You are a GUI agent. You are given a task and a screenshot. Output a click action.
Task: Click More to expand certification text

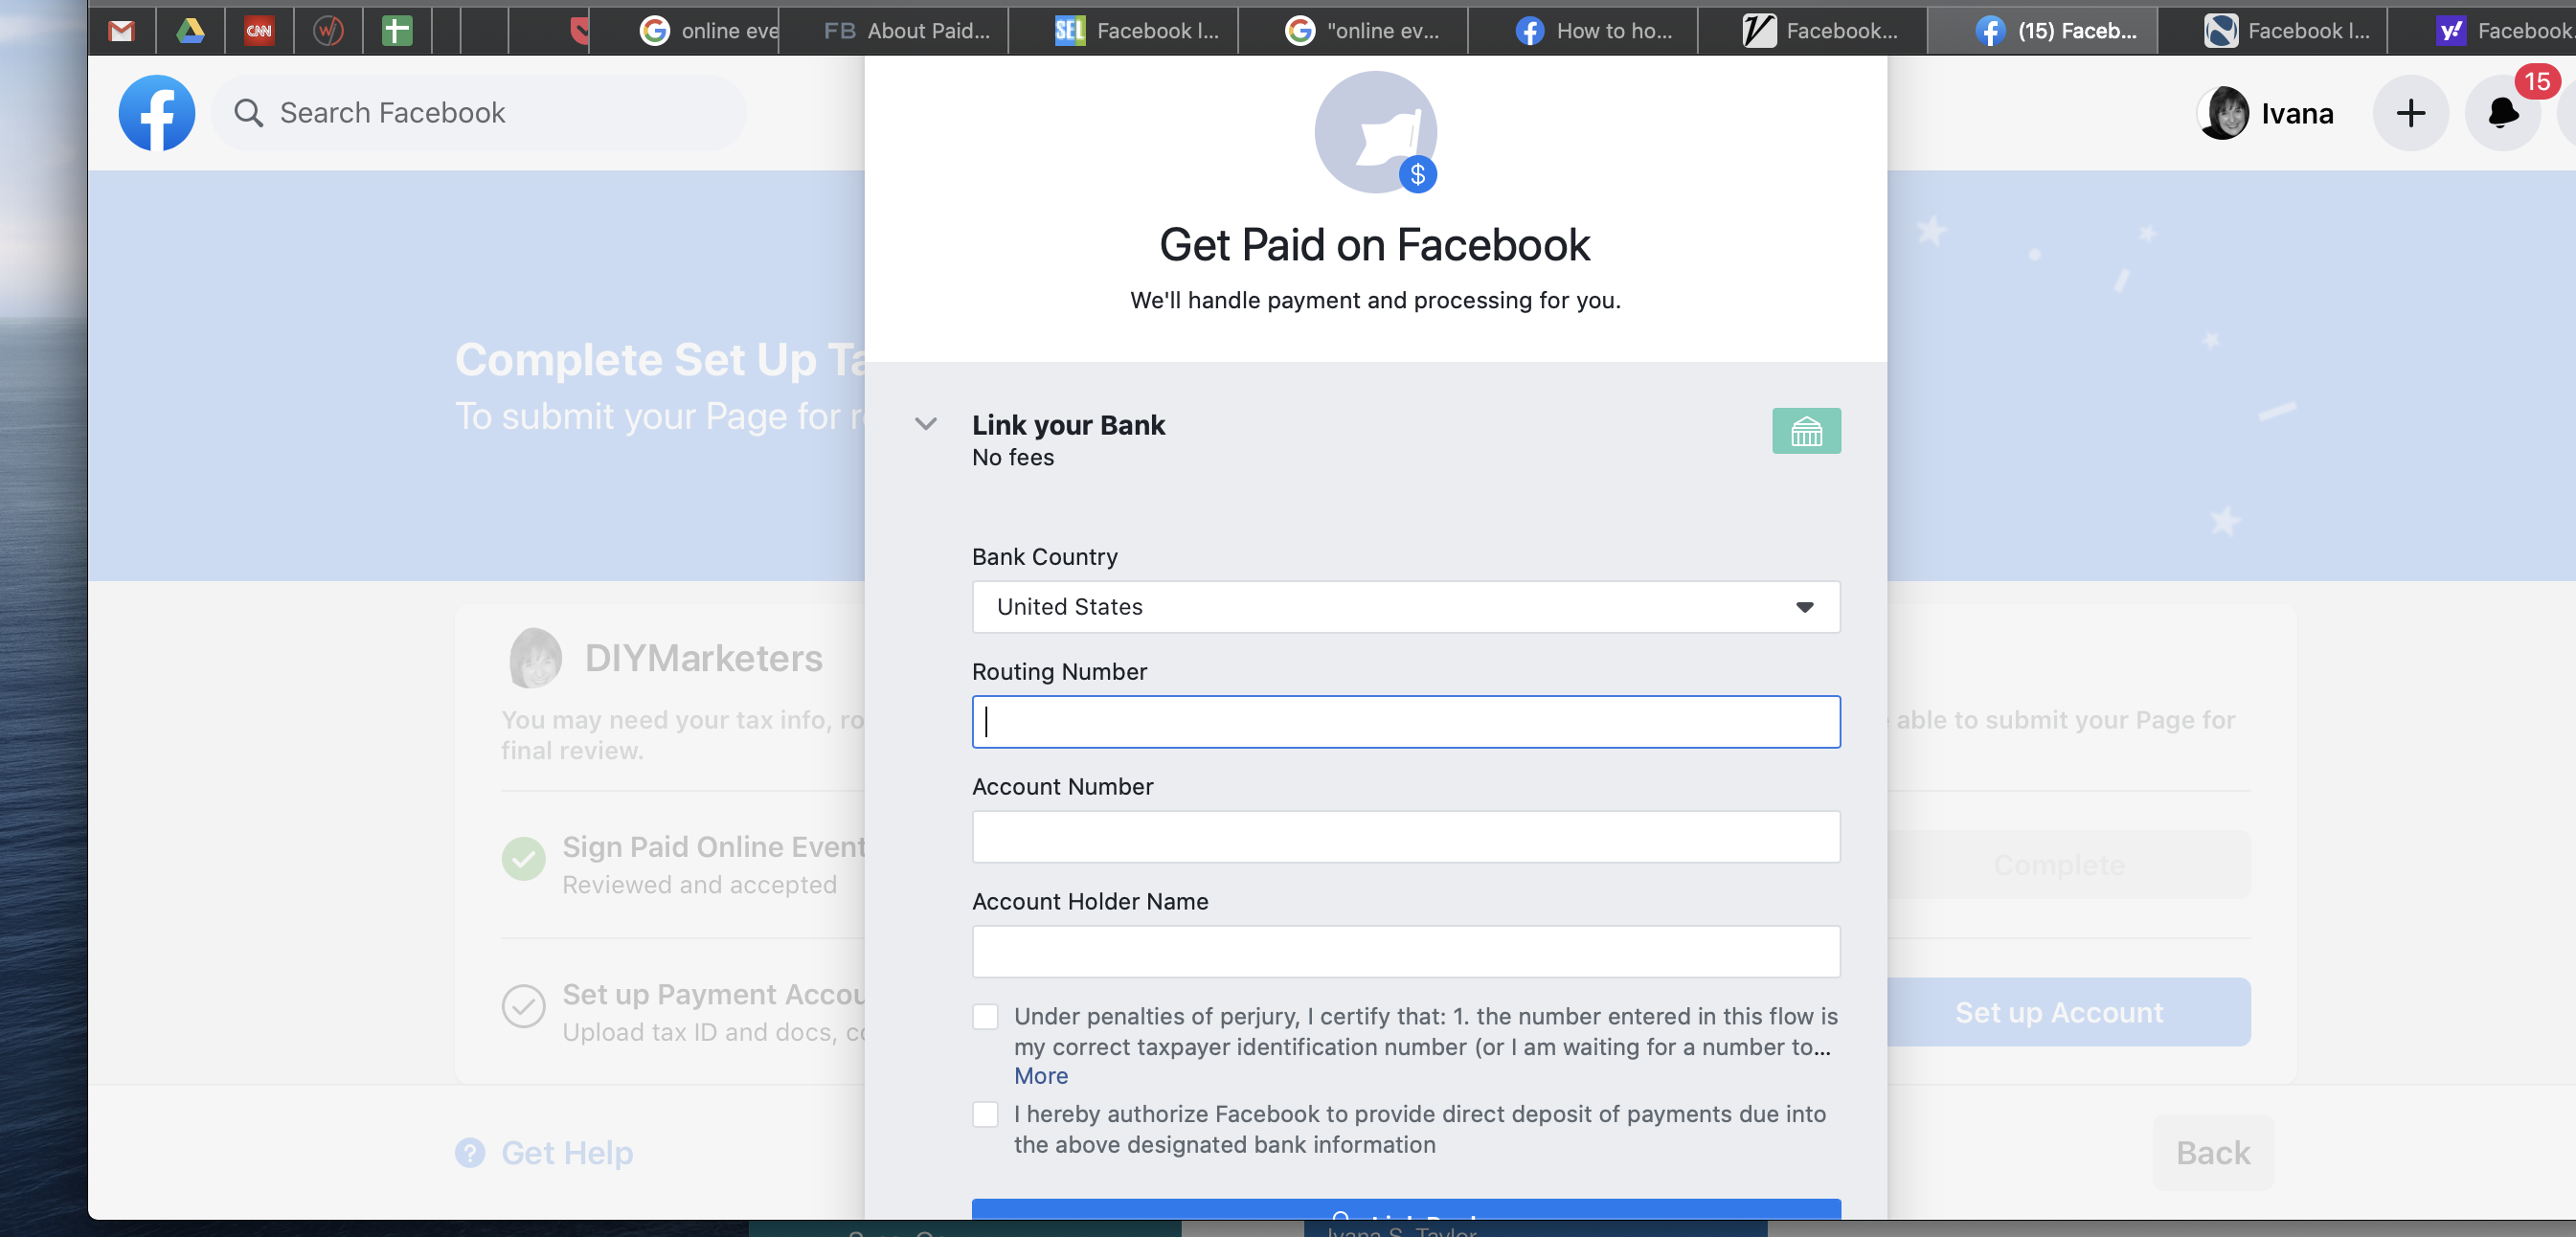click(x=1041, y=1076)
